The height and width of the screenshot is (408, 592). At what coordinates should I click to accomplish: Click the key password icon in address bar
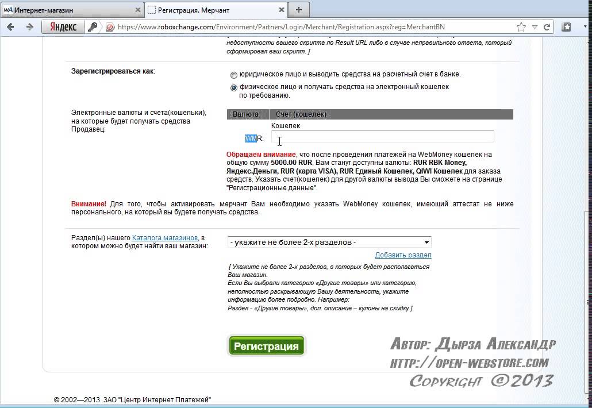[x=93, y=27]
